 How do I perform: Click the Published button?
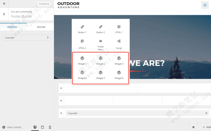(44, 4)
